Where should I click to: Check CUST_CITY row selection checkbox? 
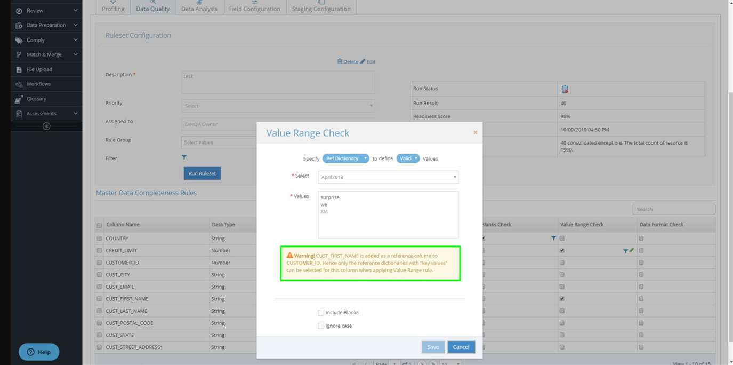(99, 275)
